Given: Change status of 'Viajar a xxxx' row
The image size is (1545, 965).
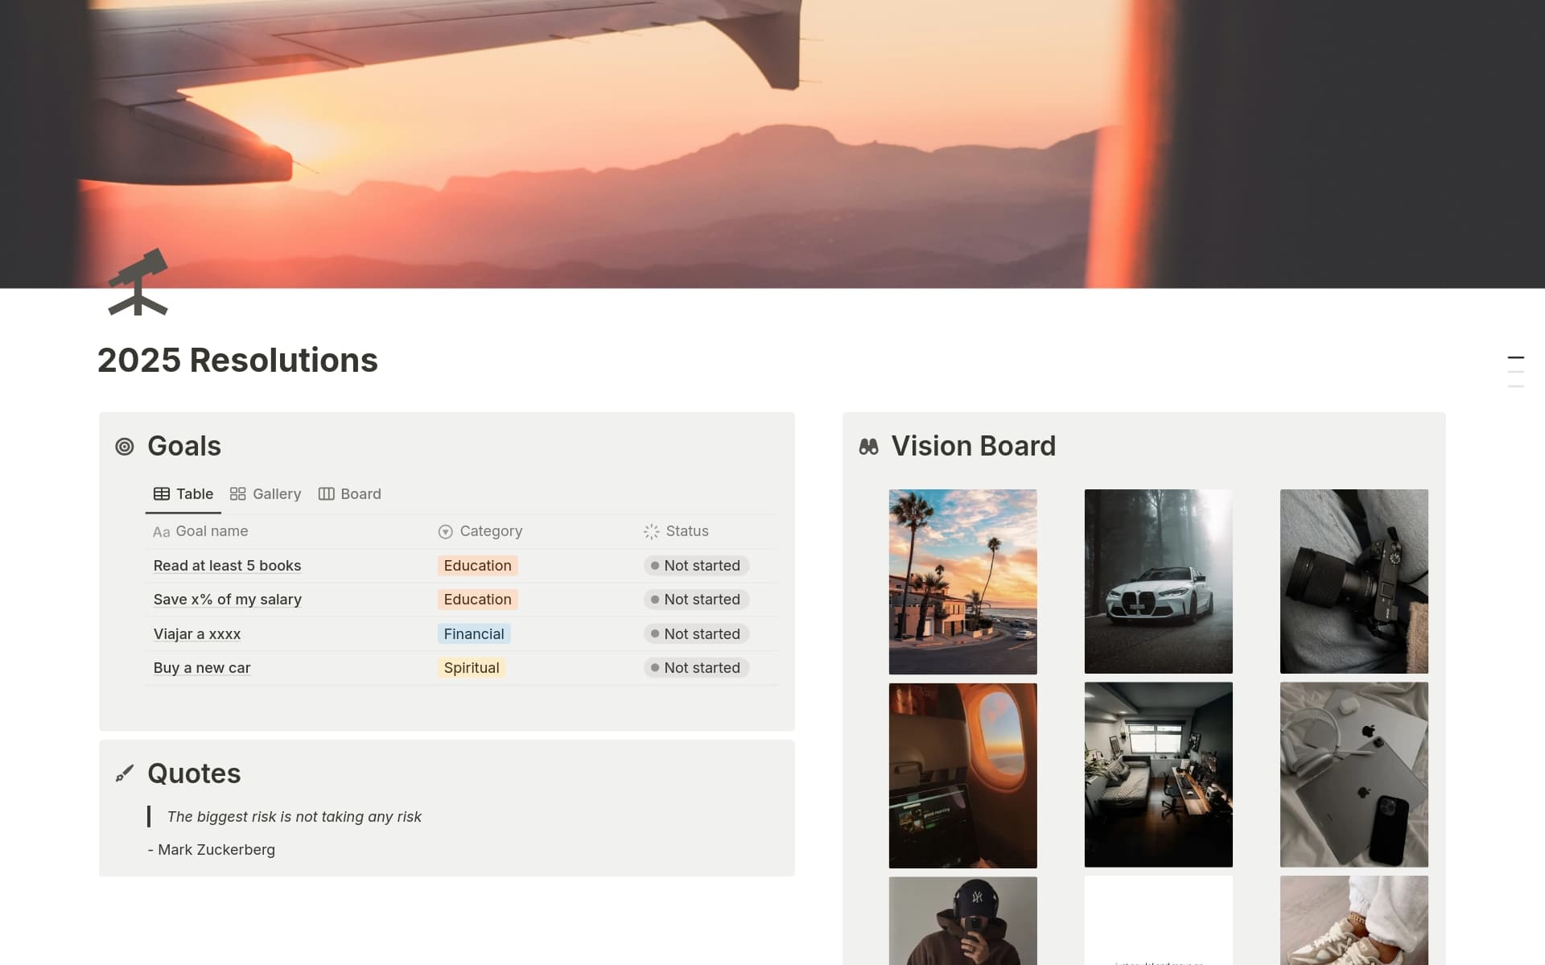Looking at the screenshot, I should click(x=696, y=634).
